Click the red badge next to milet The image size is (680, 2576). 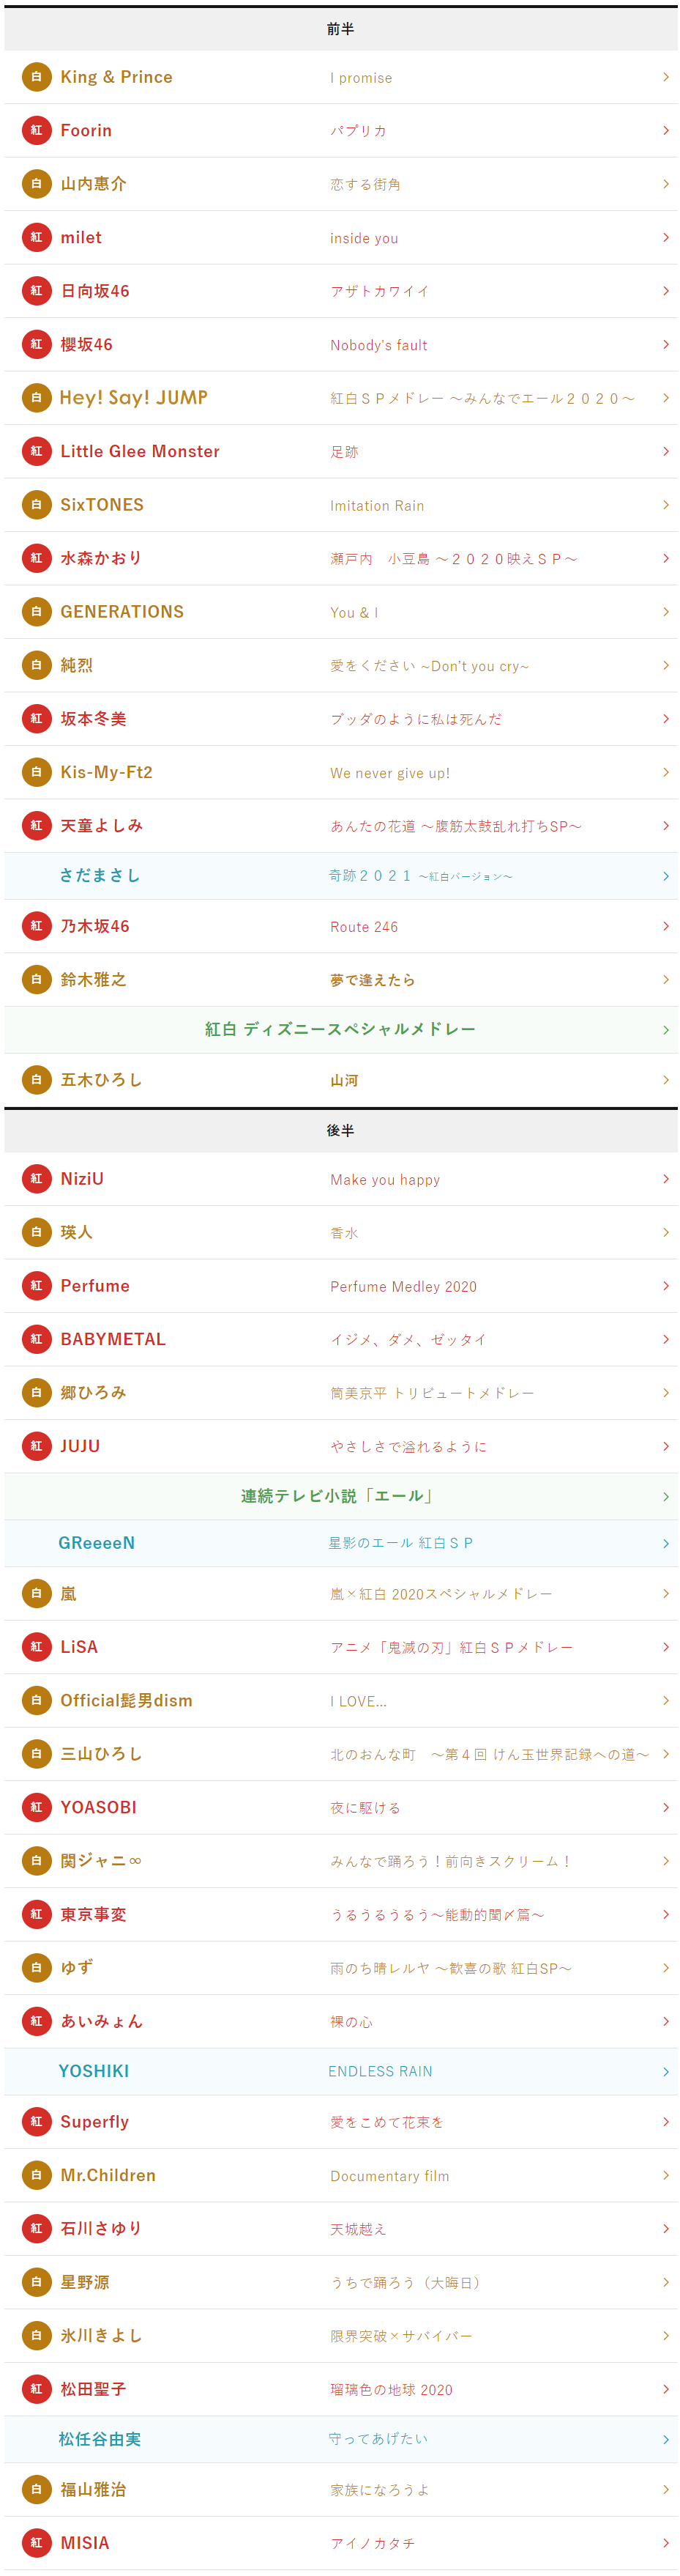point(36,237)
